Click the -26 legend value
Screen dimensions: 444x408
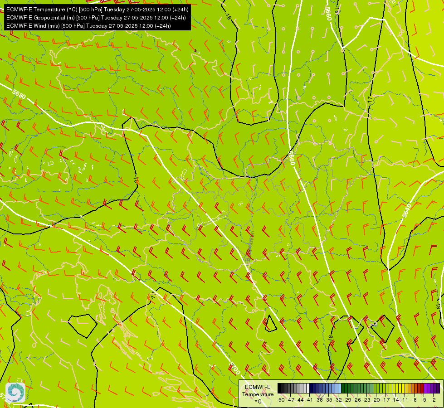357,400
